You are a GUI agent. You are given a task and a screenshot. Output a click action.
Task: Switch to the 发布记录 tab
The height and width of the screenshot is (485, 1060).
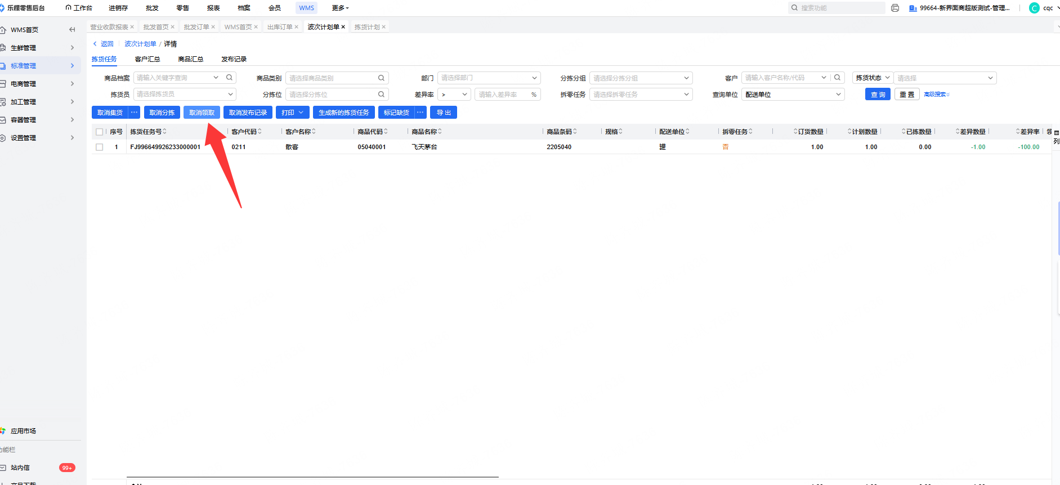(234, 59)
